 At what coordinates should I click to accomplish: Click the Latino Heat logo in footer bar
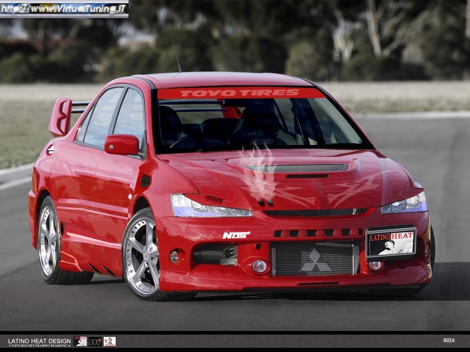pos(80,341)
